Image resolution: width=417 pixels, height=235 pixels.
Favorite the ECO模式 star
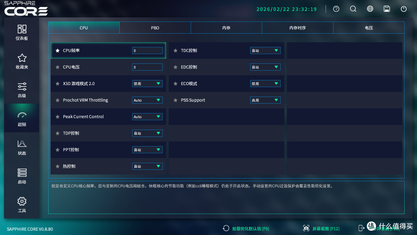pyautogui.click(x=176, y=83)
